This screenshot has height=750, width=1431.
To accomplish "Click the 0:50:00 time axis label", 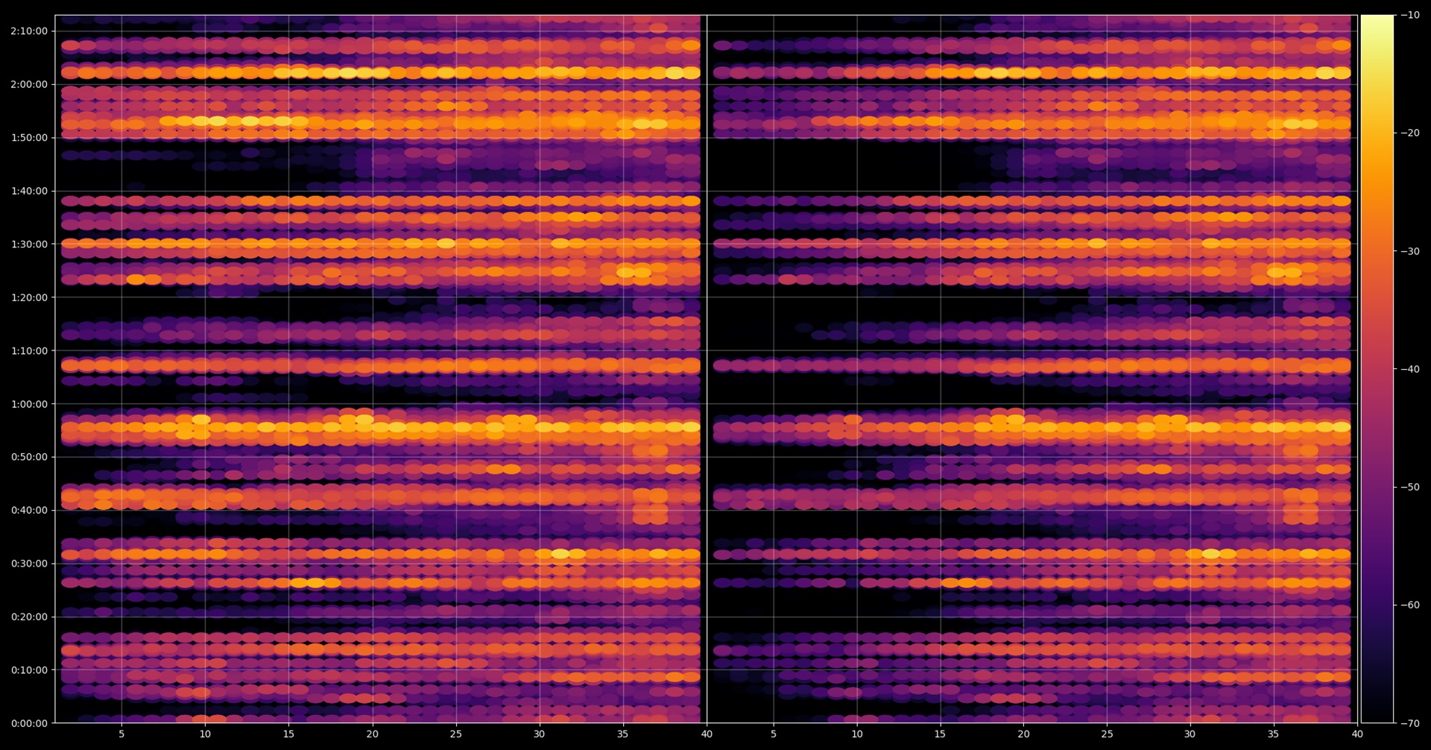I will [29, 457].
